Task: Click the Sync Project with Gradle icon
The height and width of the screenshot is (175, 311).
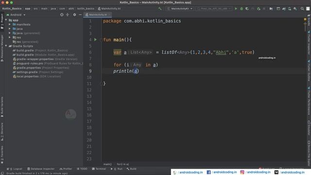Action: pos(284,9)
